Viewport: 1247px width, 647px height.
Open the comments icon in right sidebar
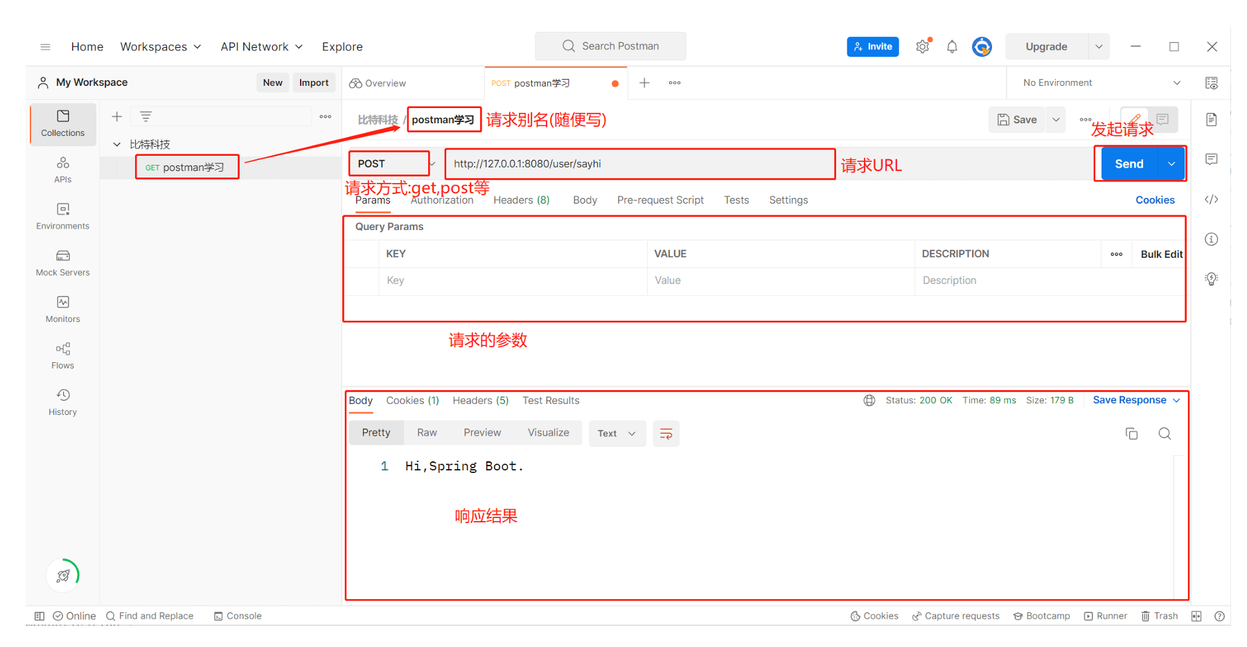[x=1211, y=159]
